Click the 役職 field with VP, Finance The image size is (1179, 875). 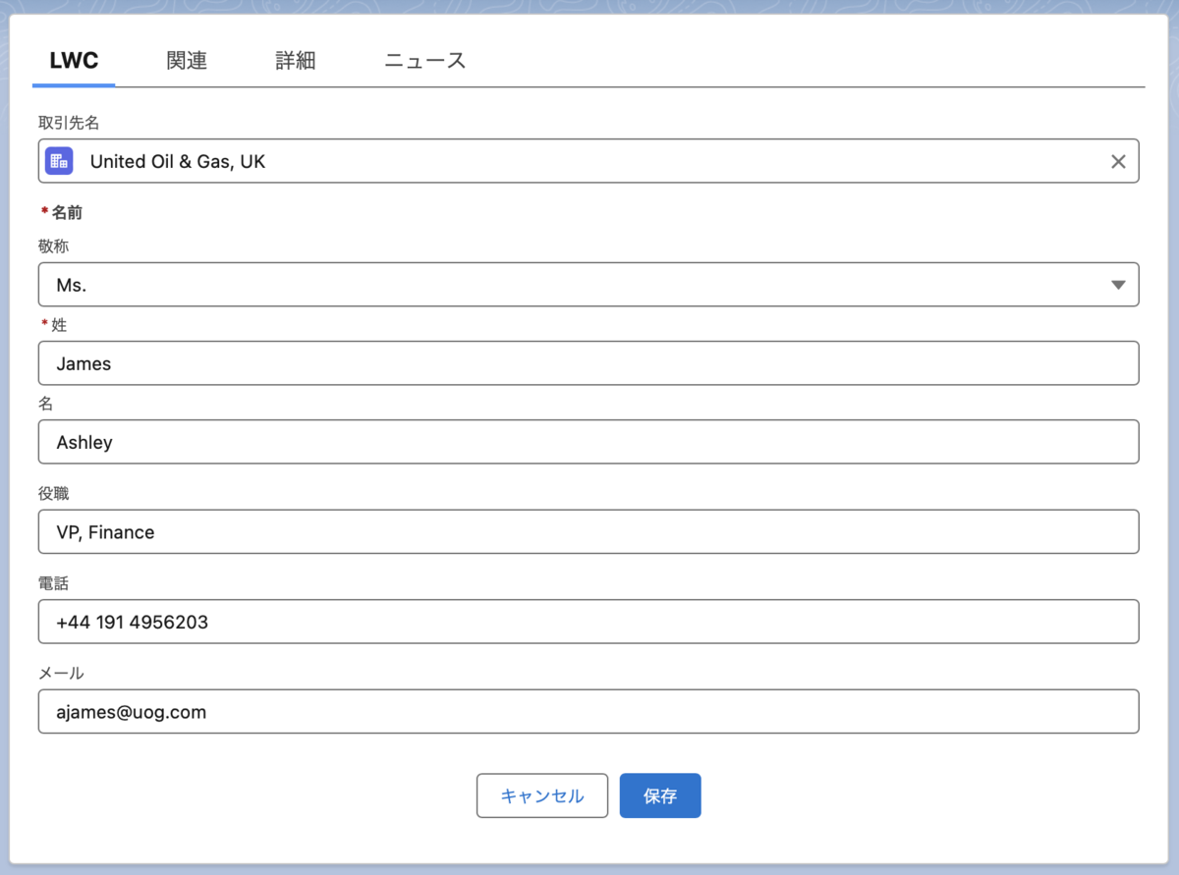click(589, 531)
